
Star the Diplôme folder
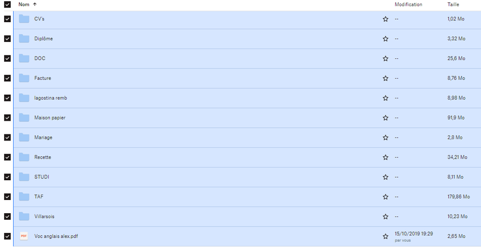click(385, 39)
